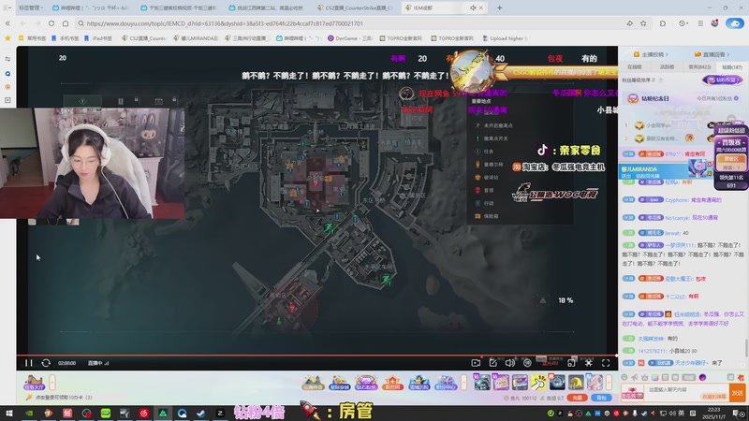
Task: Open the Upload higher bookmark
Action: click(x=505, y=38)
